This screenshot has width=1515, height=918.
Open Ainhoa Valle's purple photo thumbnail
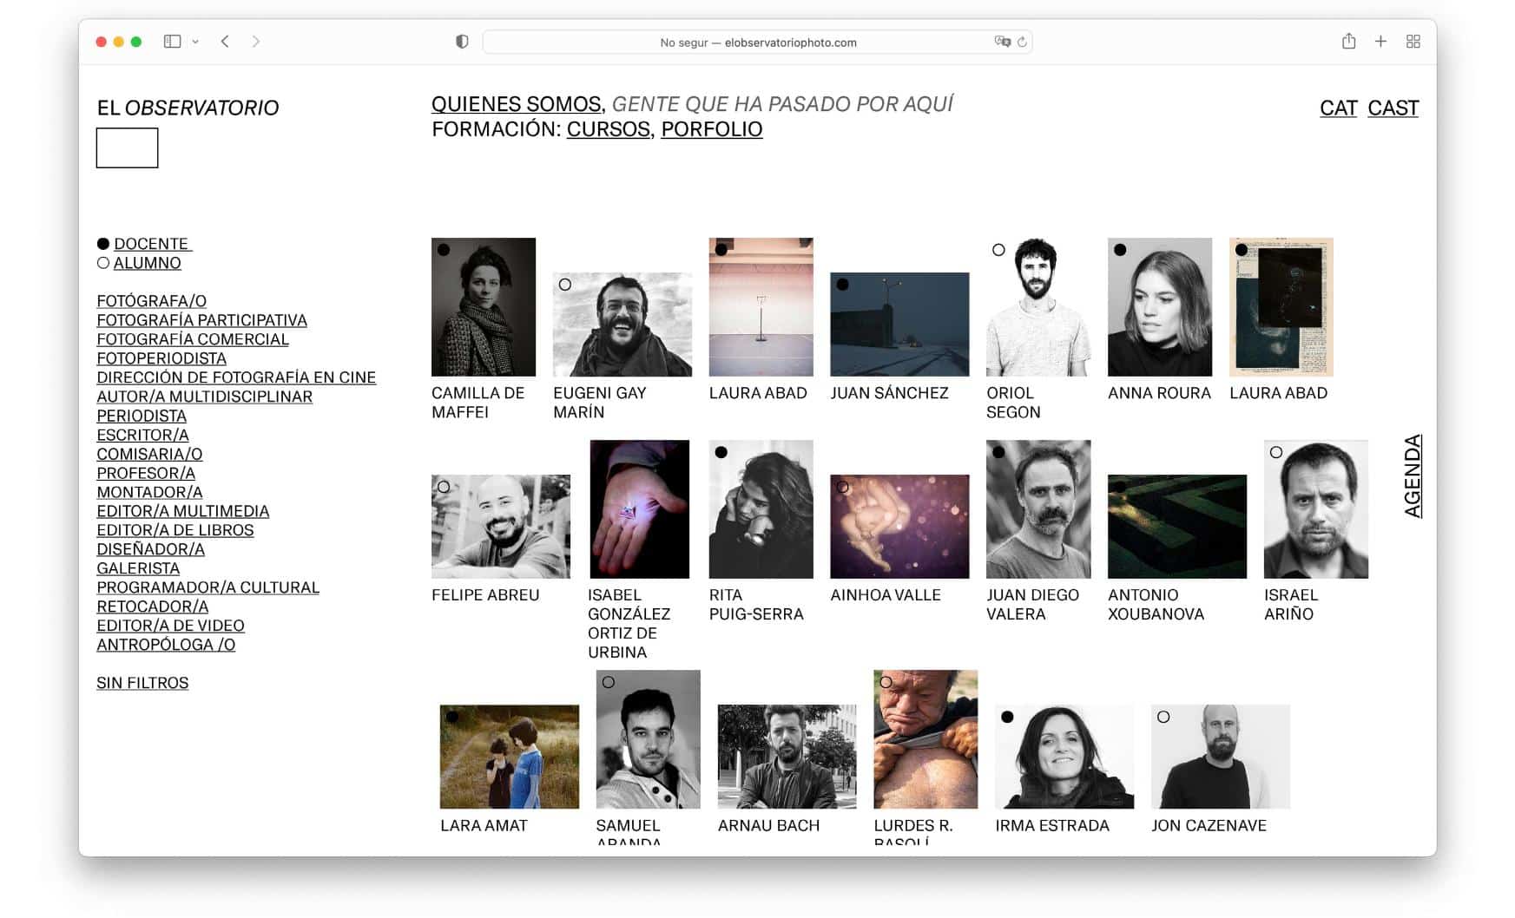(899, 527)
